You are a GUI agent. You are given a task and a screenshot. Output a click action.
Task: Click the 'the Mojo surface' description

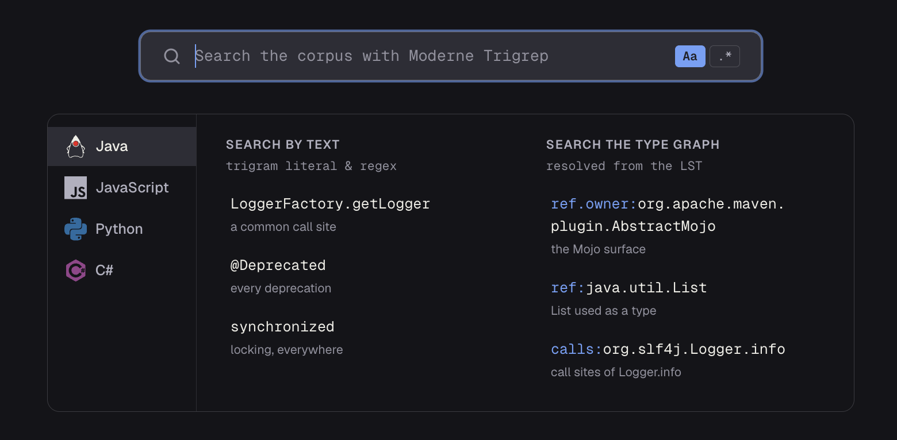click(x=598, y=249)
